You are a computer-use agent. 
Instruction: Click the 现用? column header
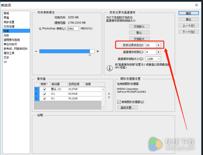click(x=45, y=84)
